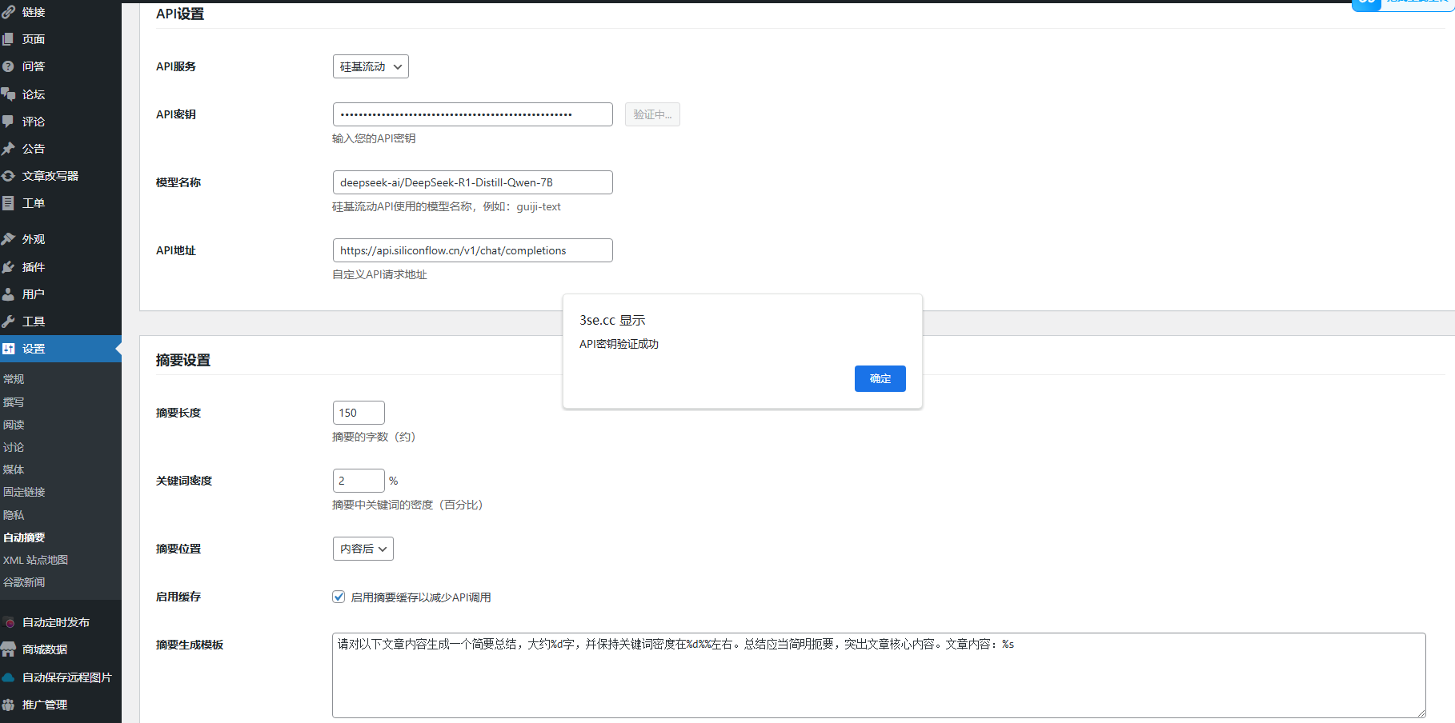
Task: Open the API服务 dropdown showing 硅基流动
Action: (x=371, y=66)
